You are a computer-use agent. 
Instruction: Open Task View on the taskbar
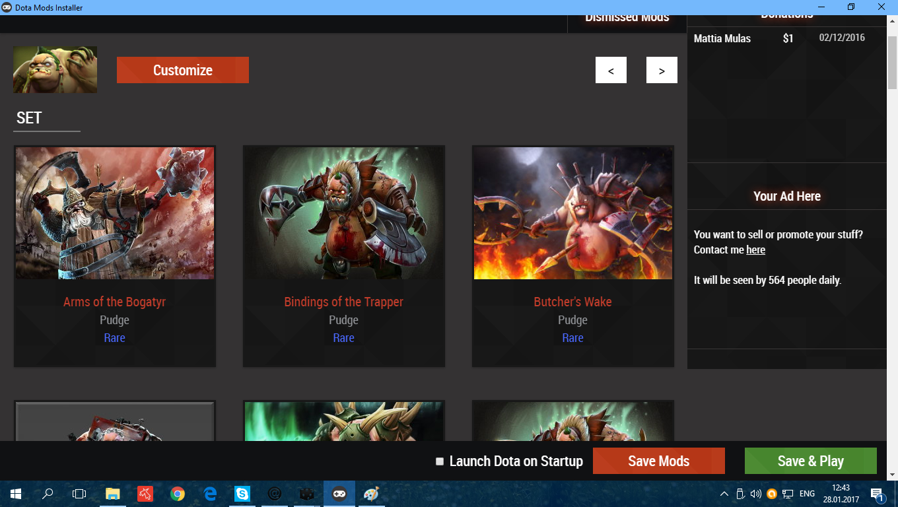pyautogui.click(x=79, y=494)
